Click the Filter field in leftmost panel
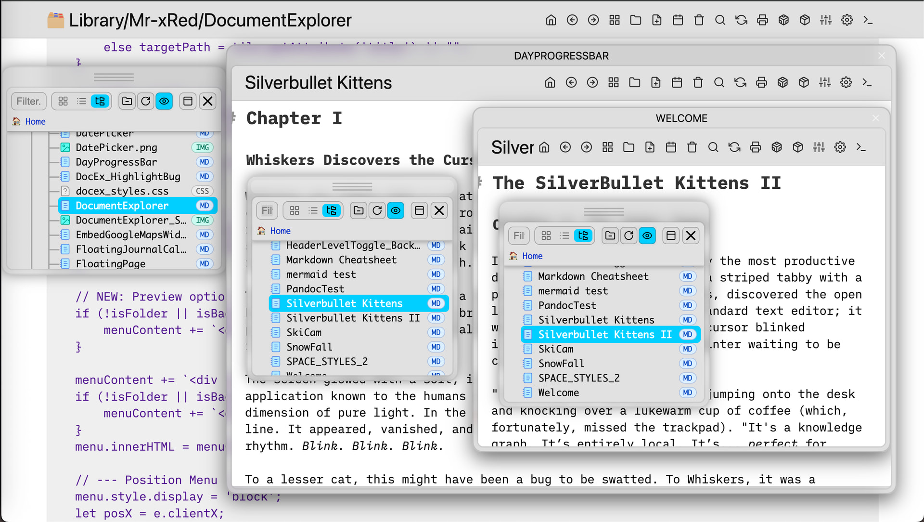The height and width of the screenshot is (522, 924). tap(28, 101)
